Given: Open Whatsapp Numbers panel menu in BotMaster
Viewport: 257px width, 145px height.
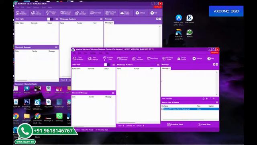Looking at the screenshot, I should 101,19.
